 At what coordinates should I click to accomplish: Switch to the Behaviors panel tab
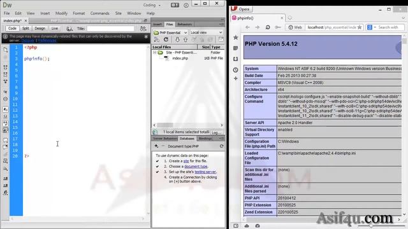[184, 24]
